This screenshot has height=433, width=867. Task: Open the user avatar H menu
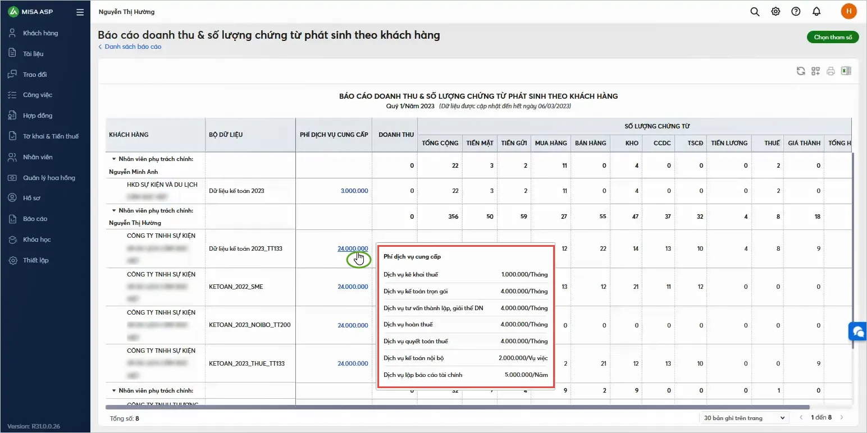click(x=849, y=11)
